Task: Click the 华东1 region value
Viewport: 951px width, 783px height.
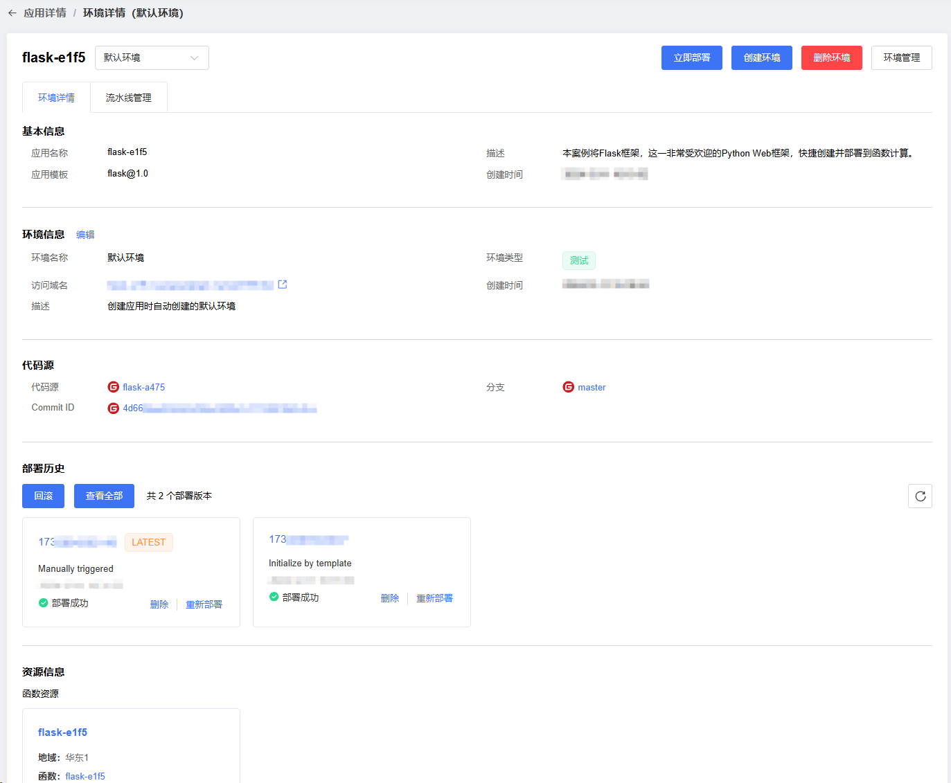Action: point(77,757)
